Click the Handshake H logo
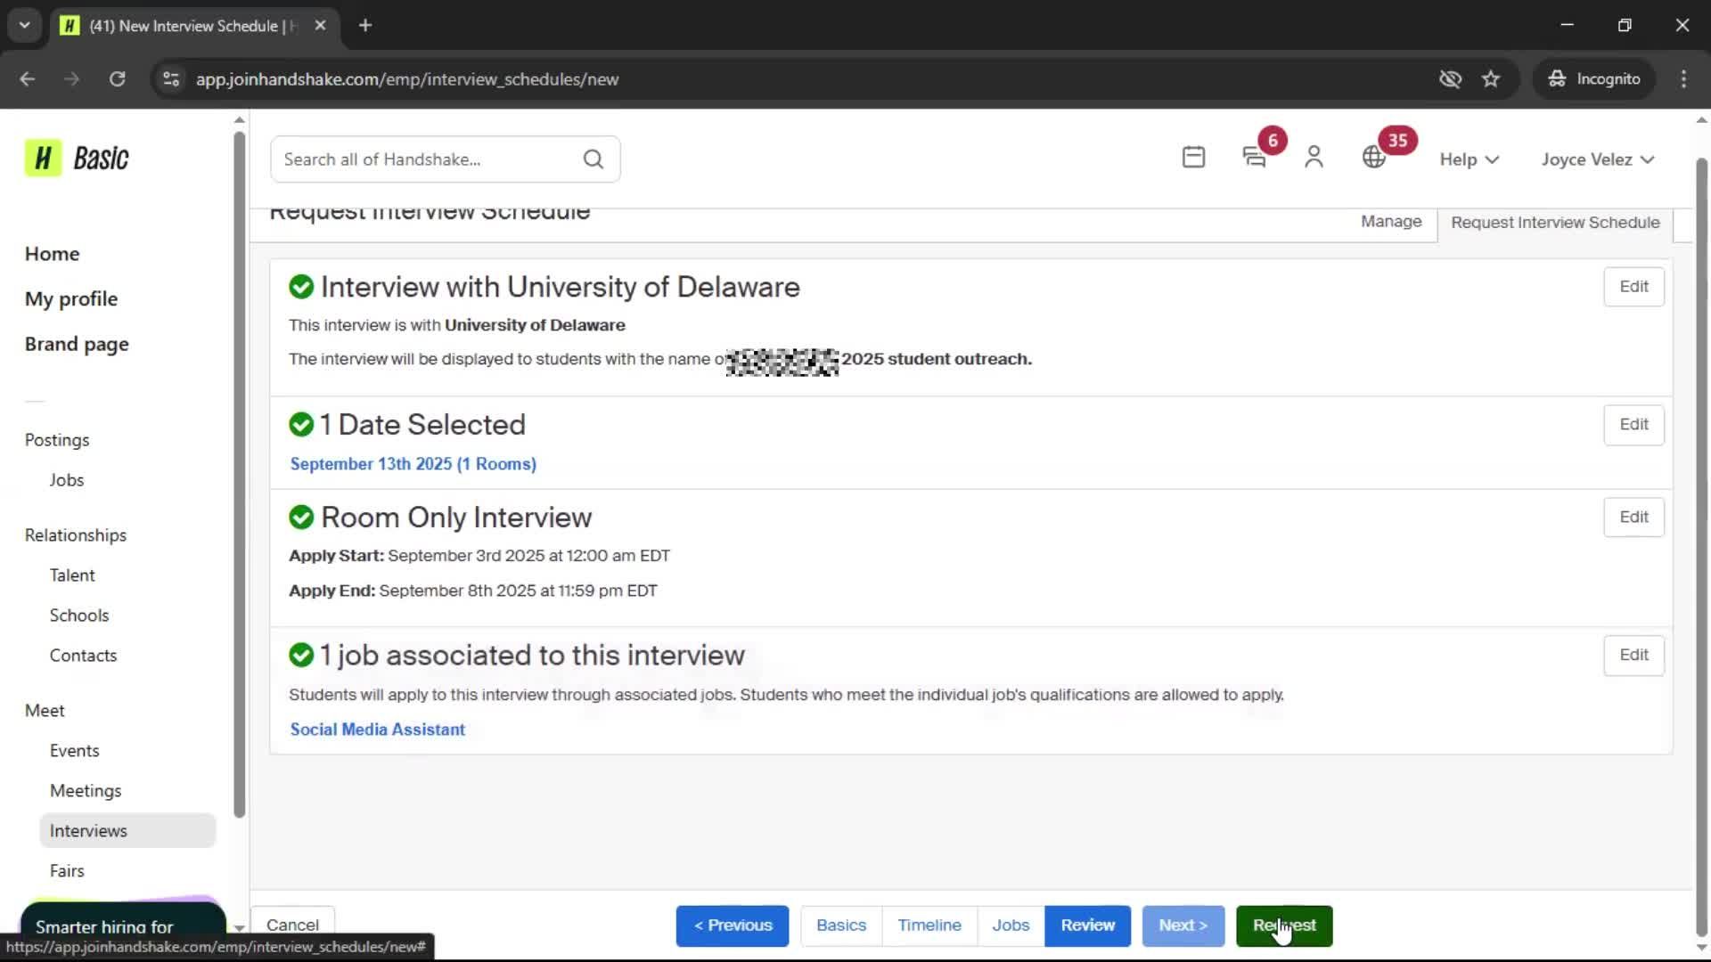Viewport: 1711px width, 962px height. click(x=43, y=159)
